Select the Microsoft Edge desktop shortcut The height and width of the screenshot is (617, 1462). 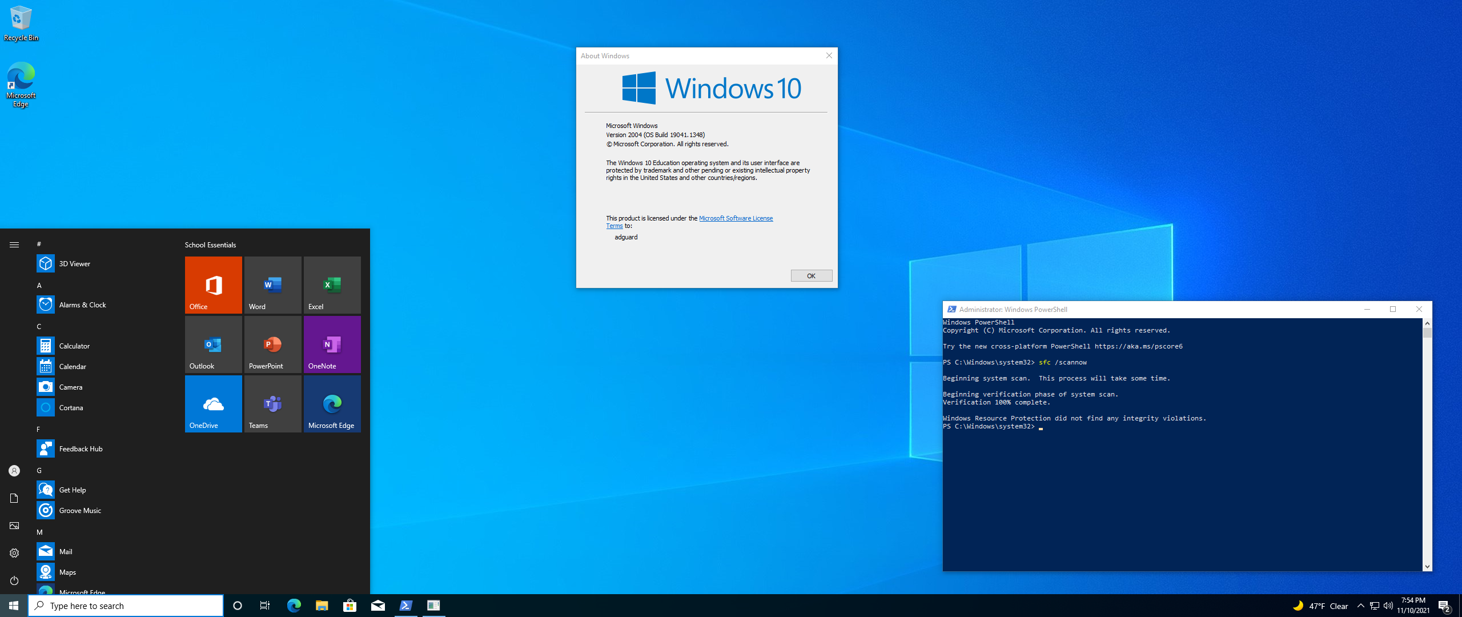pyautogui.click(x=21, y=85)
